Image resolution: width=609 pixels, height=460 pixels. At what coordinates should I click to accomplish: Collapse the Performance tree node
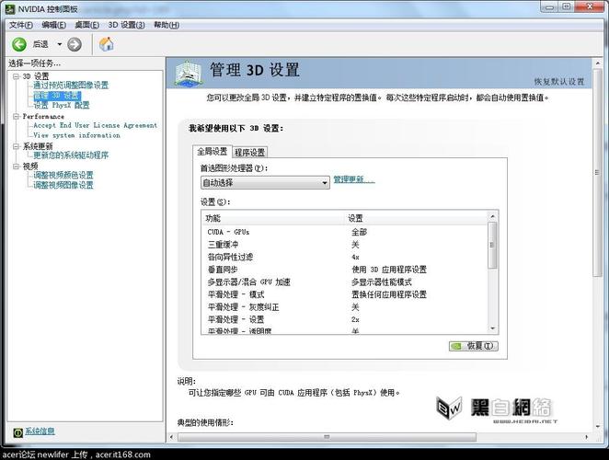[x=16, y=117]
